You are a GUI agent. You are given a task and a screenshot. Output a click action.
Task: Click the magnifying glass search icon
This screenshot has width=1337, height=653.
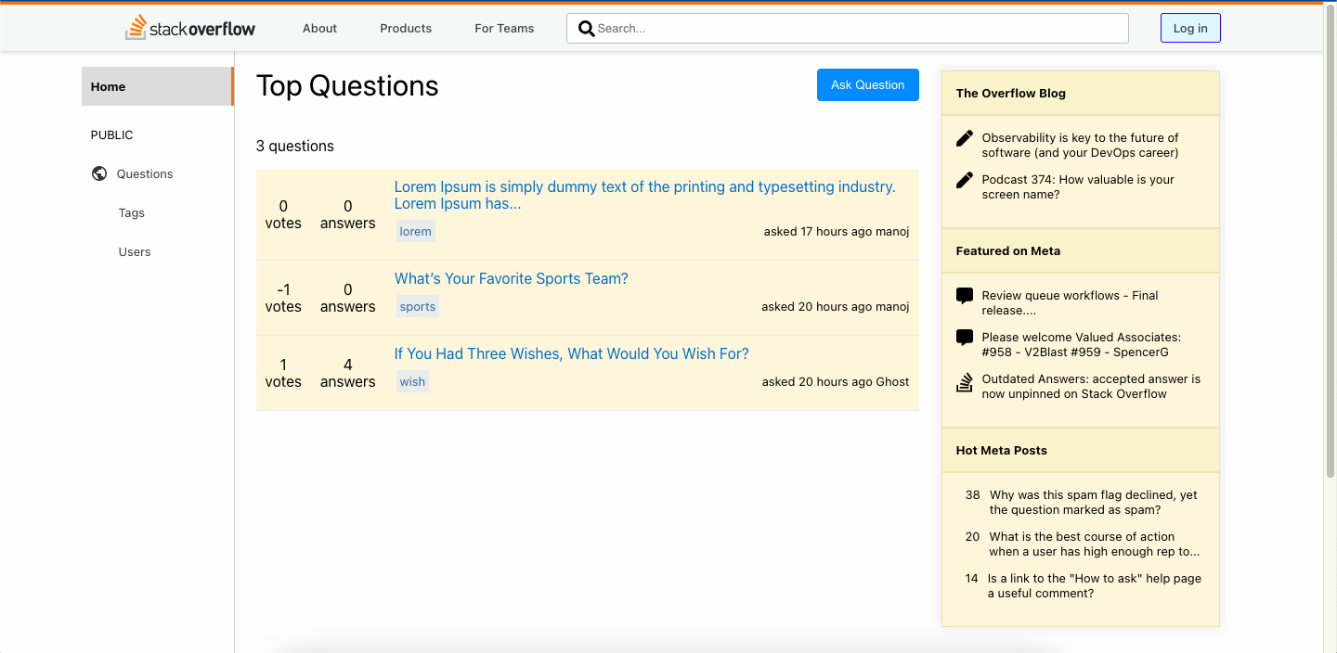(586, 29)
